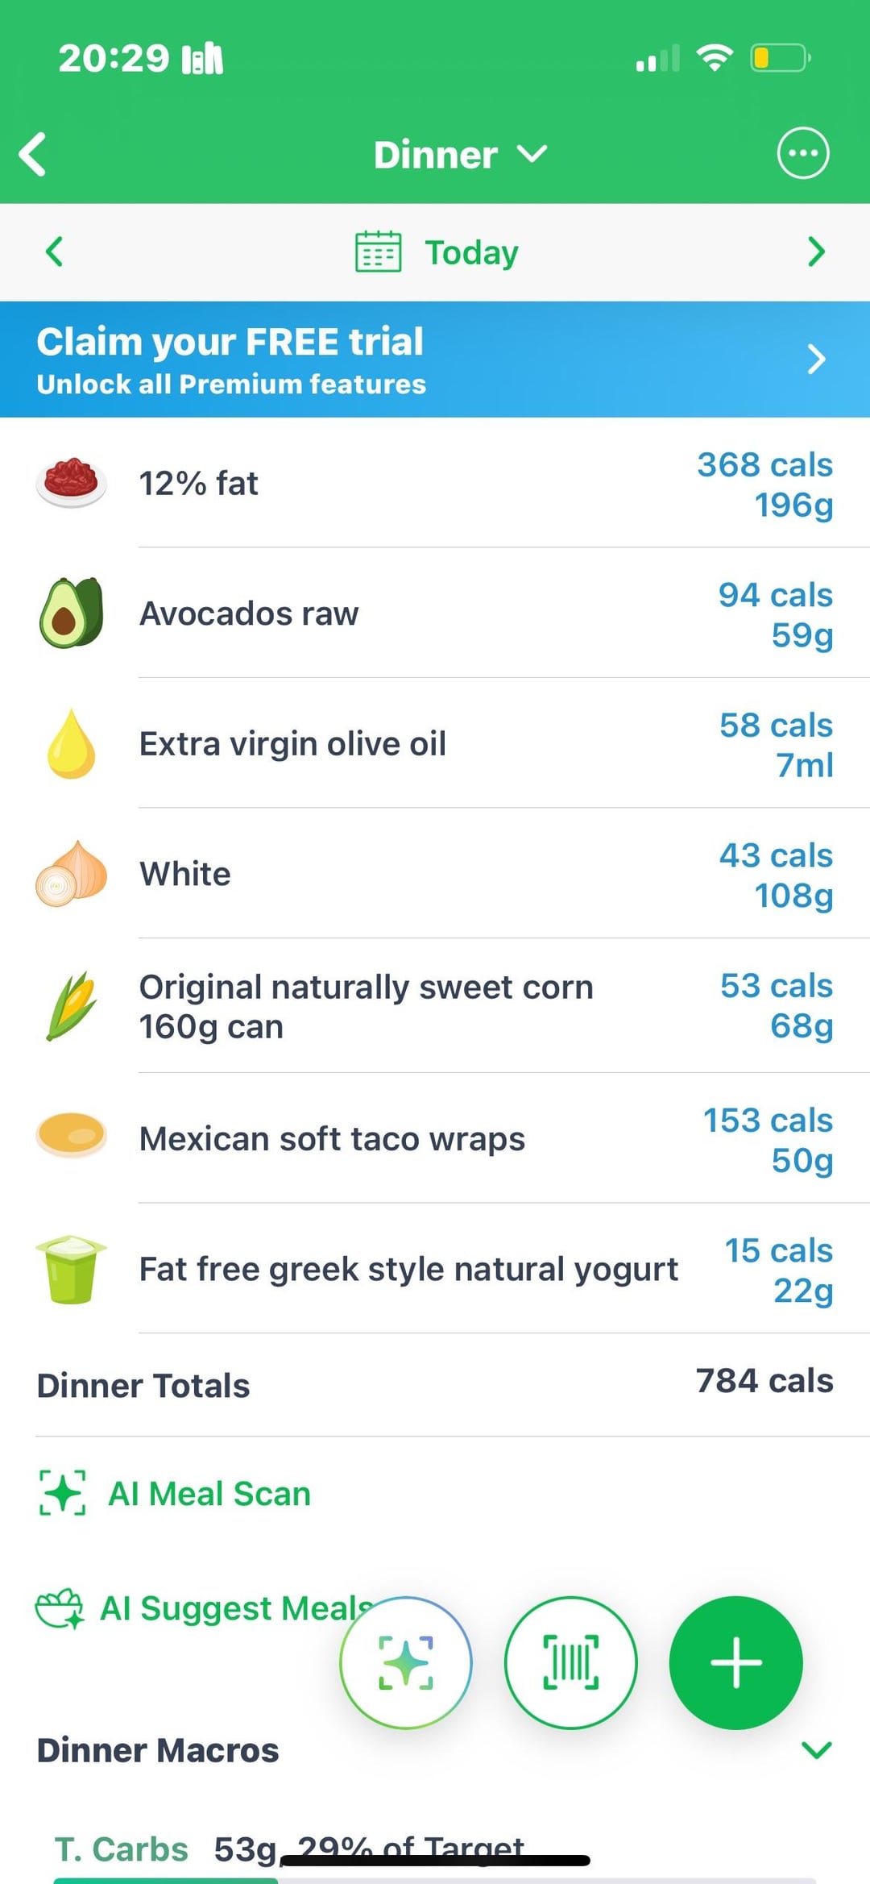The image size is (870, 1884).
Task: Expand the Dinner Macros section chevron
Action: tap(816, 1749)
